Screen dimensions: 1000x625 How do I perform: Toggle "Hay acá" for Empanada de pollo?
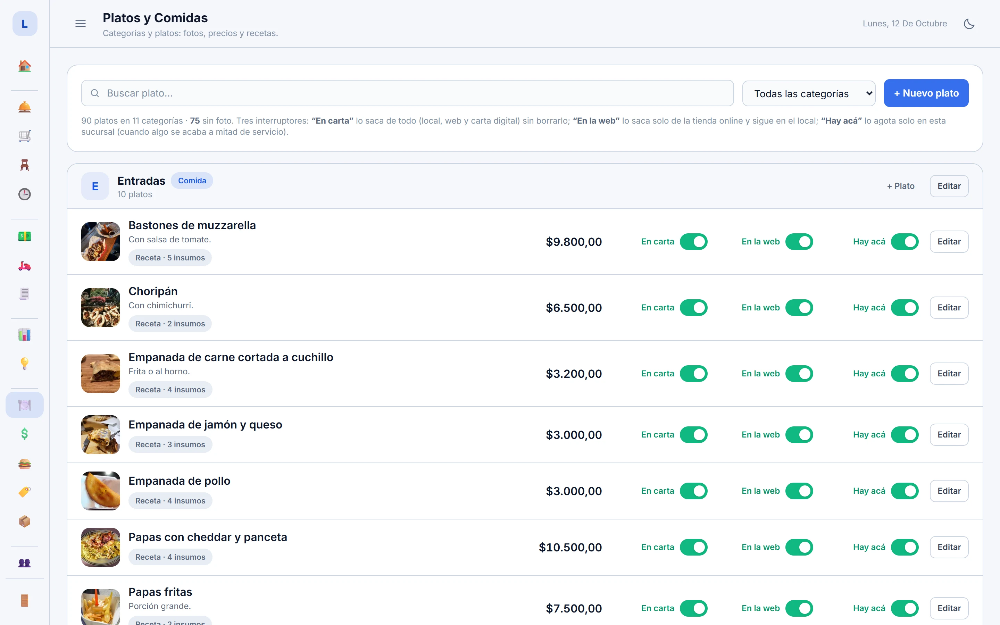pos(905,491)
